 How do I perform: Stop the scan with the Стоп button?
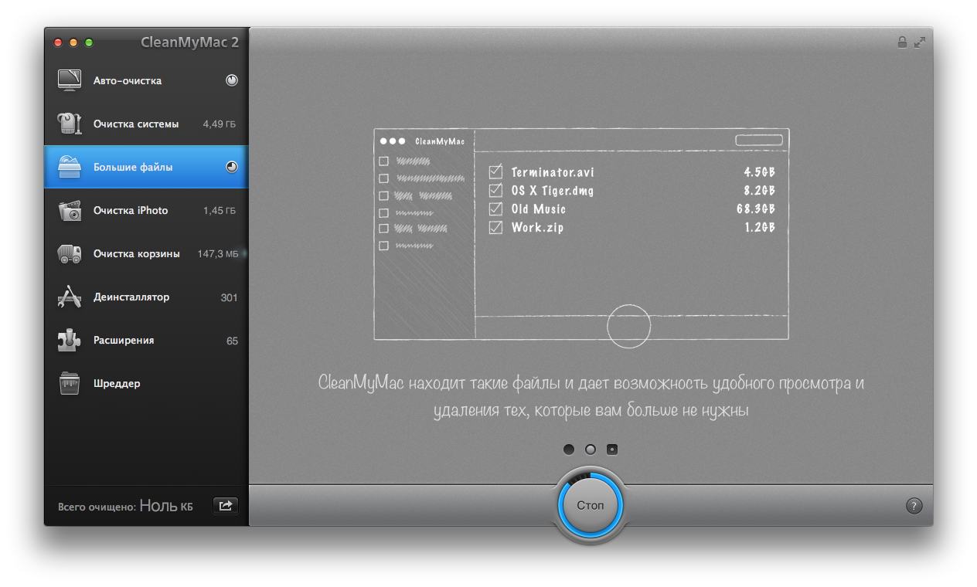click(x=591, y=505)
